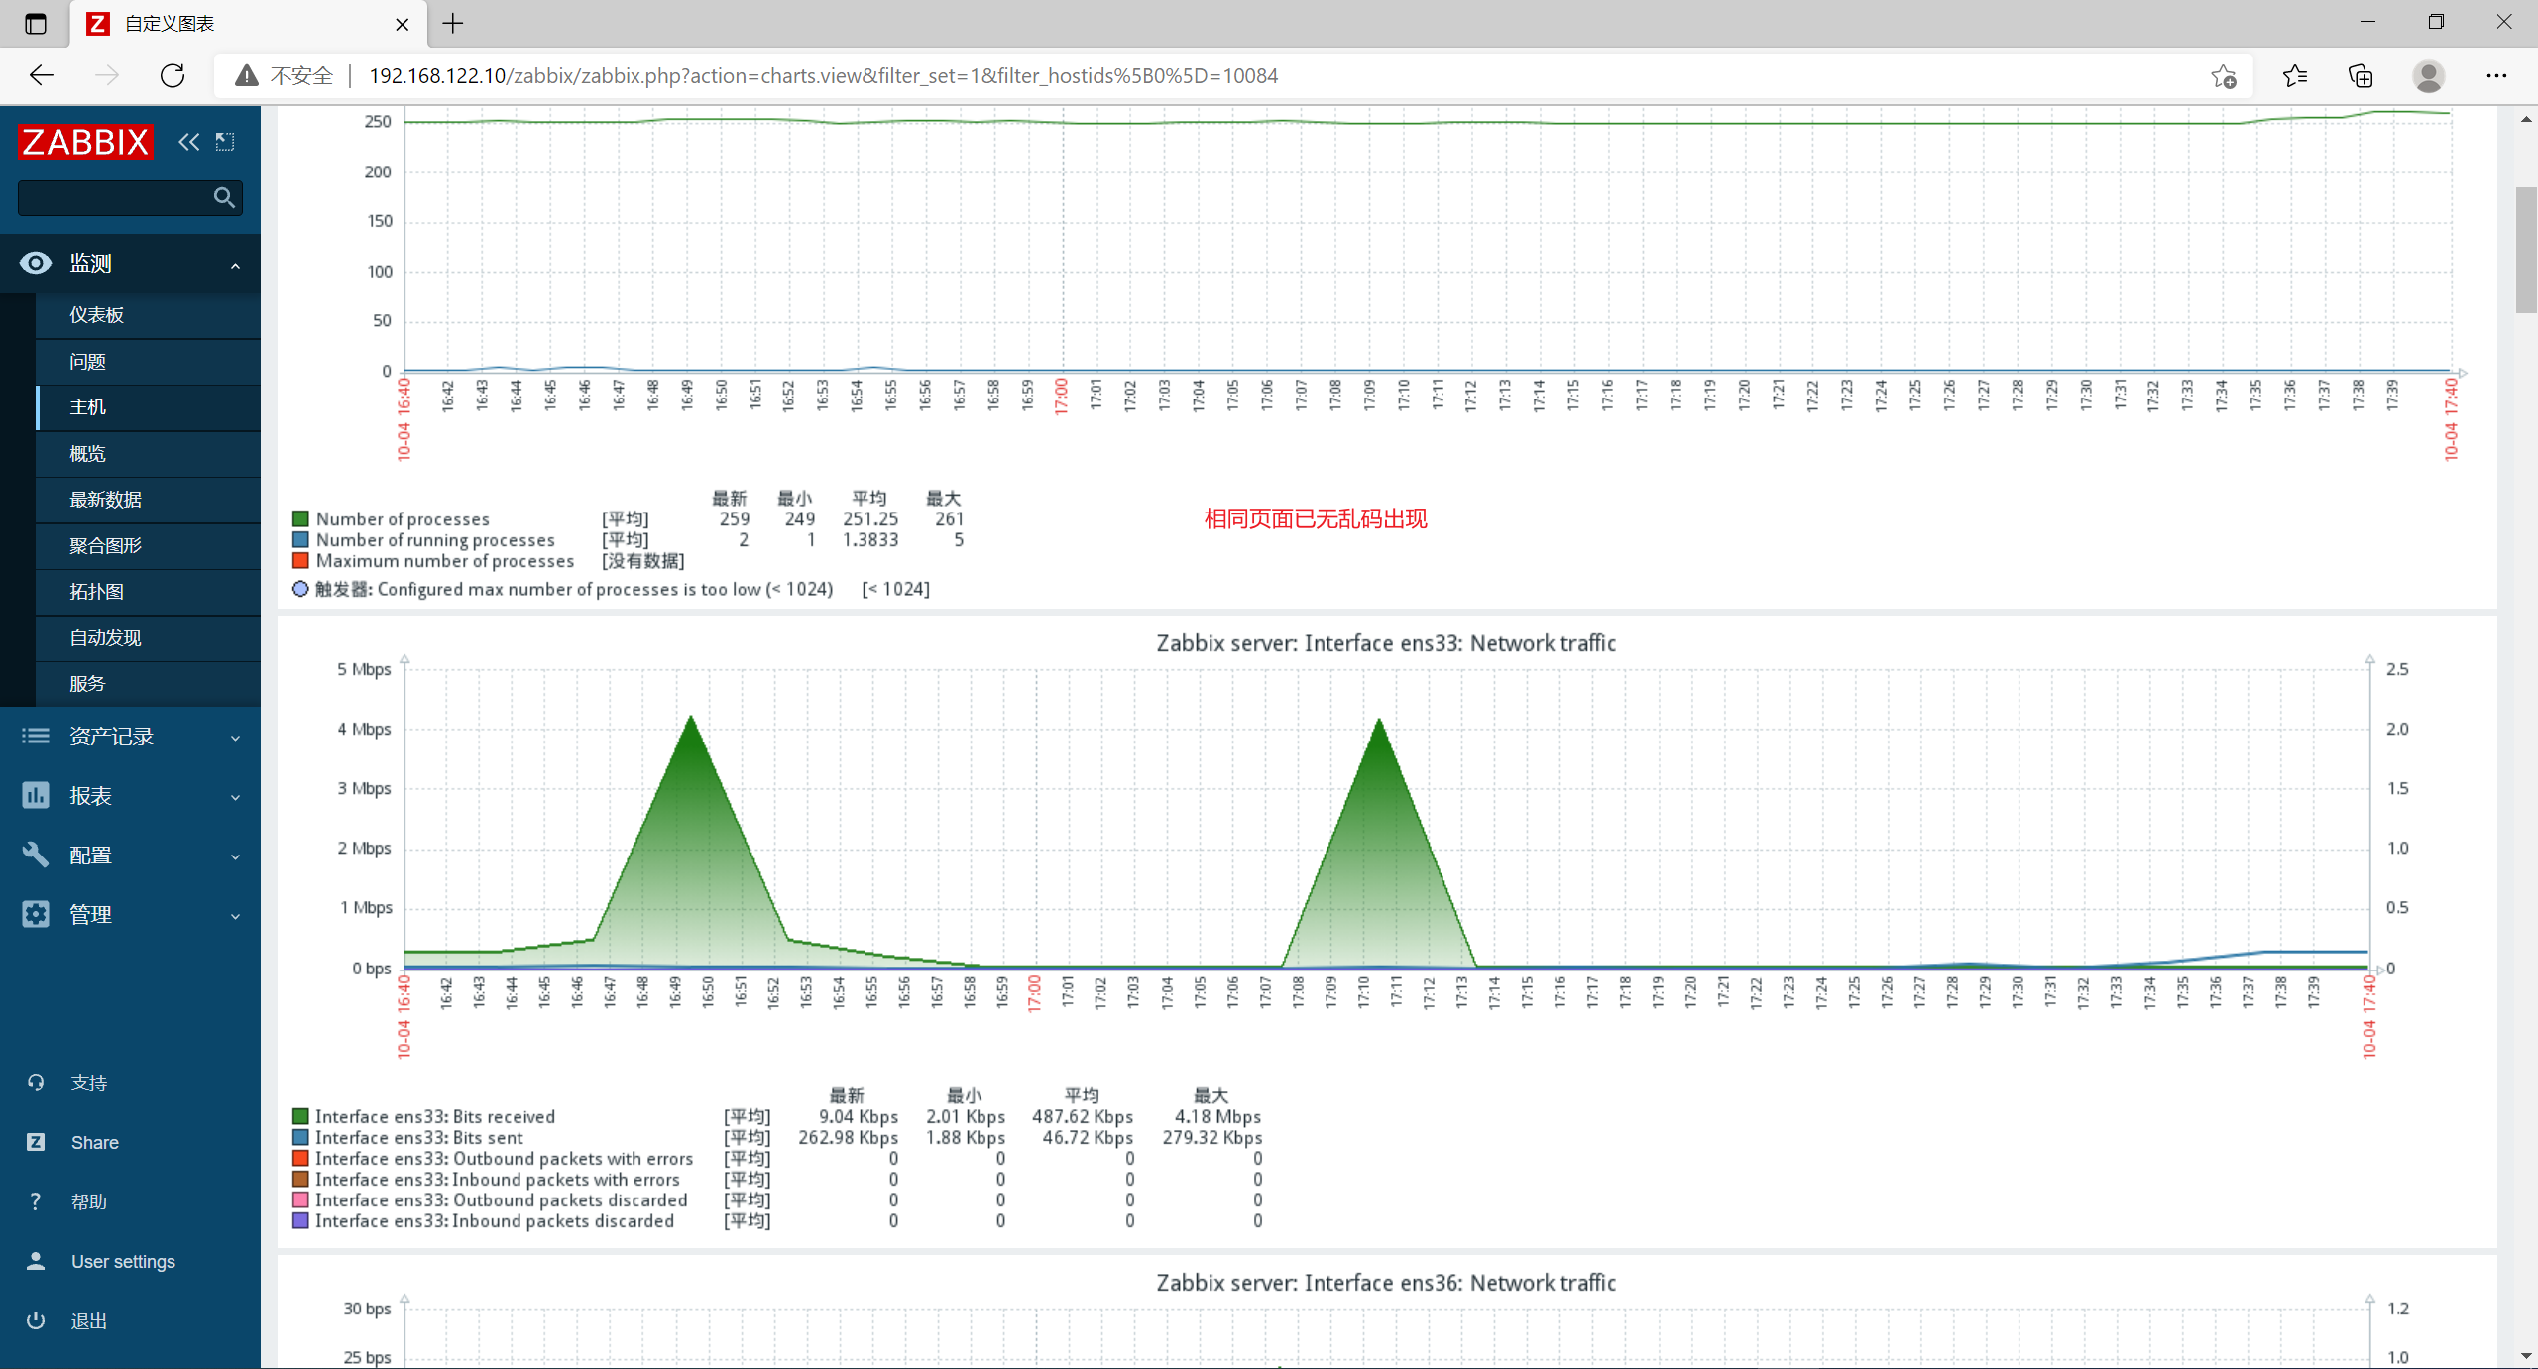Collapse the sidebar with double-chevron icon
2538x1369 pixels.
tap(188, 142)
